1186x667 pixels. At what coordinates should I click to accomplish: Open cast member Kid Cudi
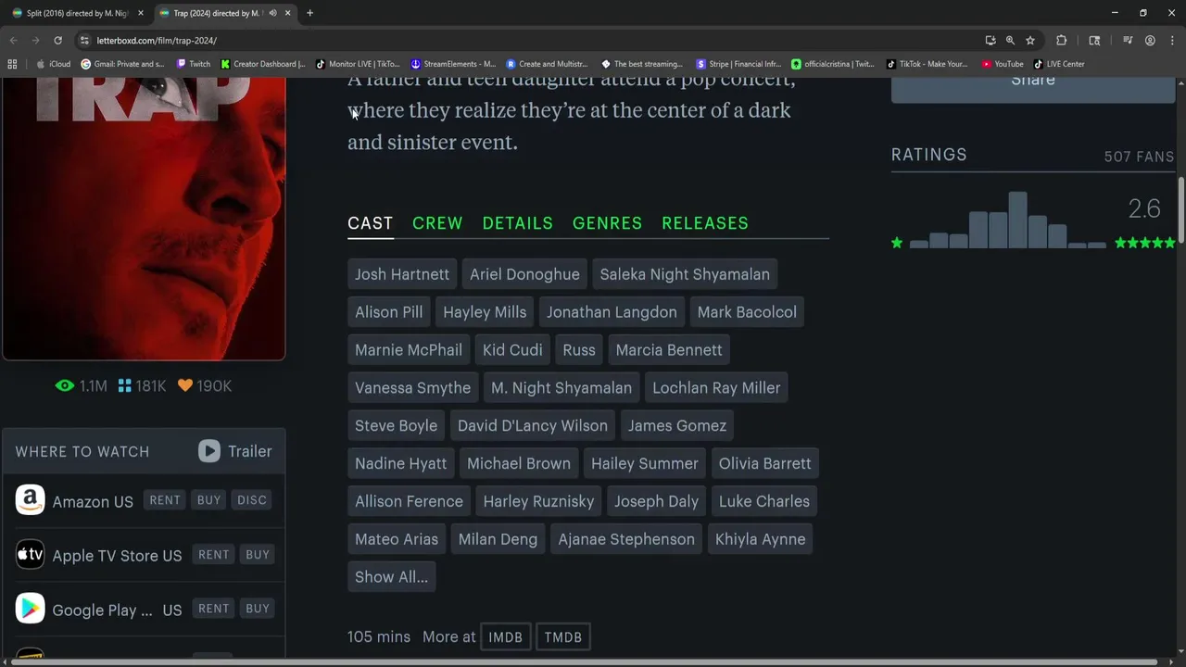pyautogui.click(x=512, y=350)
